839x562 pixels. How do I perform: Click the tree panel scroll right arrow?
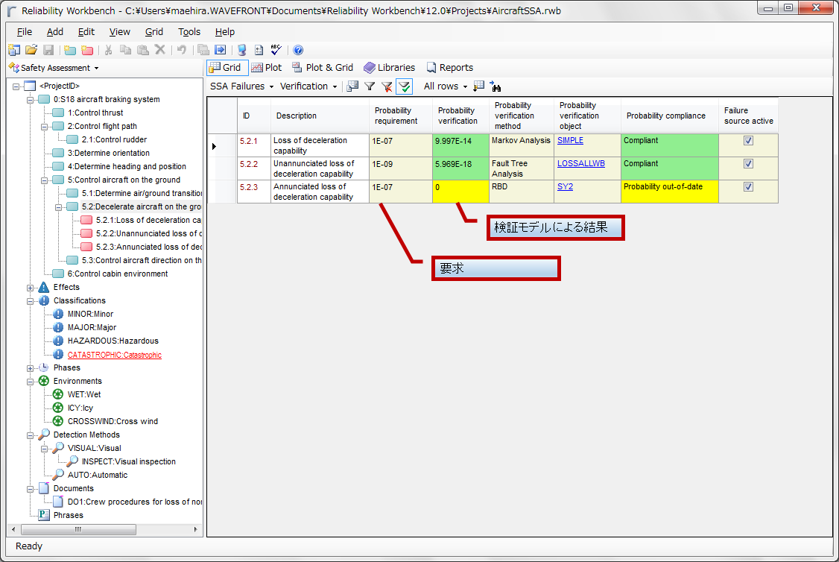[195, 529]
